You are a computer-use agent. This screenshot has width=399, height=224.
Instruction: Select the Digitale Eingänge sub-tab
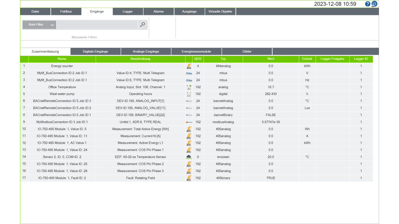point(95,51)
